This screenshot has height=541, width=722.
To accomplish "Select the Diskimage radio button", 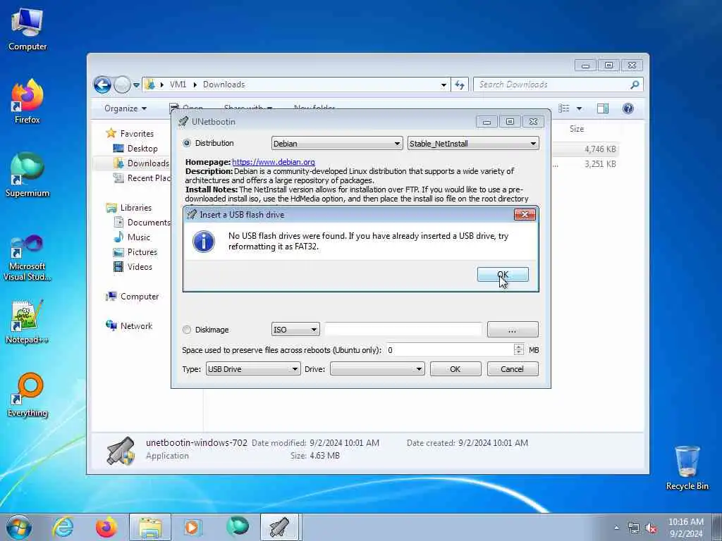I will (x=187, y=330).
